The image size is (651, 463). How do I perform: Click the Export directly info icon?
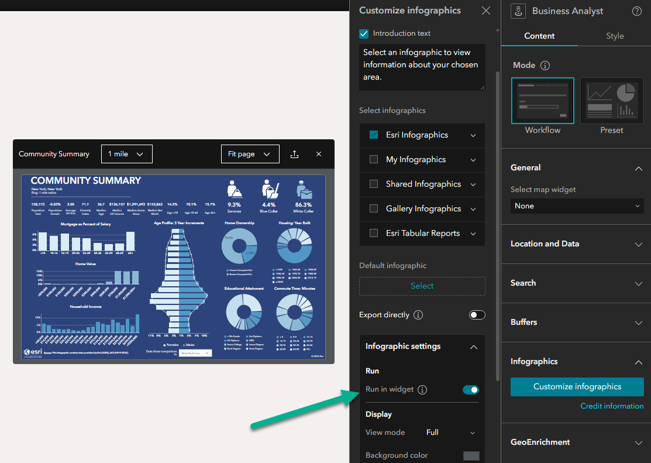point(419,315)
